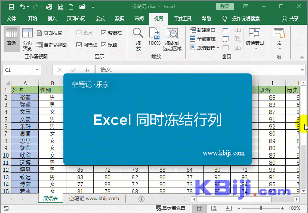
Task: Collapse the ribbon with the caret
Action: [x=302, y=57]
